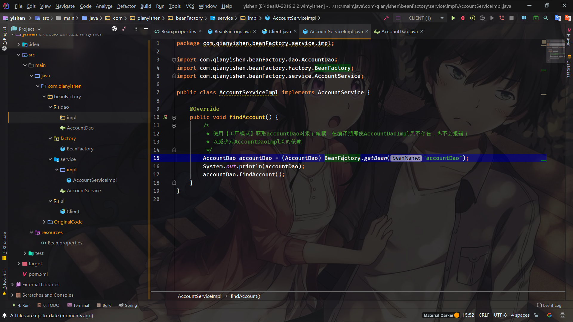Click the CRLF line separator setting
The width and height of the screenshot is (573, 322).
click(x=484, y=315)
